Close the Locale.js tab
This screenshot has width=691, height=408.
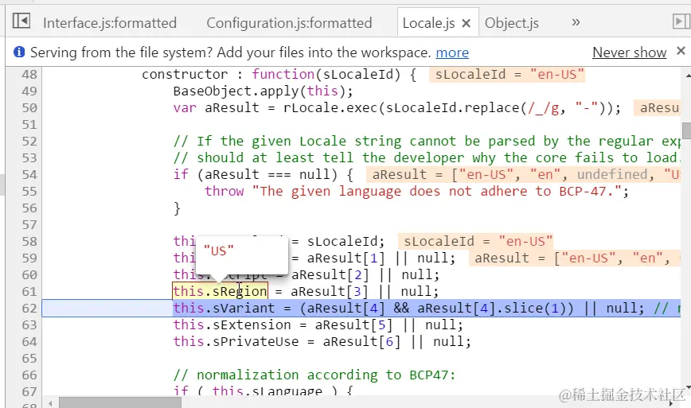(467, 23)
